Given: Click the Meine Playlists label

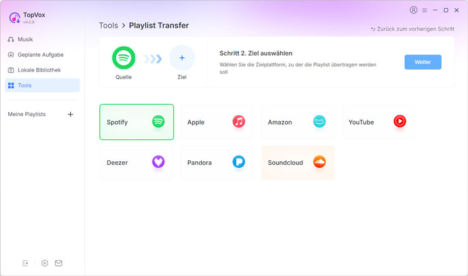Looking at the screenshot, I should click(27, 114).
